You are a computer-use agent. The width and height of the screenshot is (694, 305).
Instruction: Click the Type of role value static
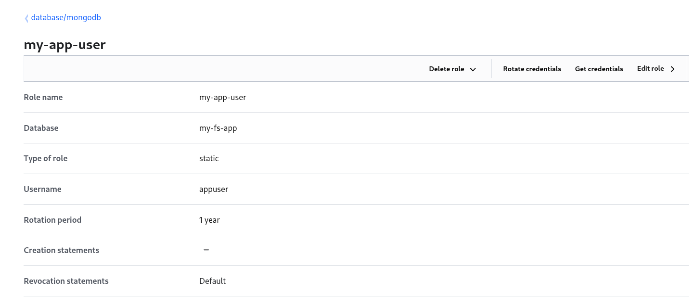(x=209, y=158)
